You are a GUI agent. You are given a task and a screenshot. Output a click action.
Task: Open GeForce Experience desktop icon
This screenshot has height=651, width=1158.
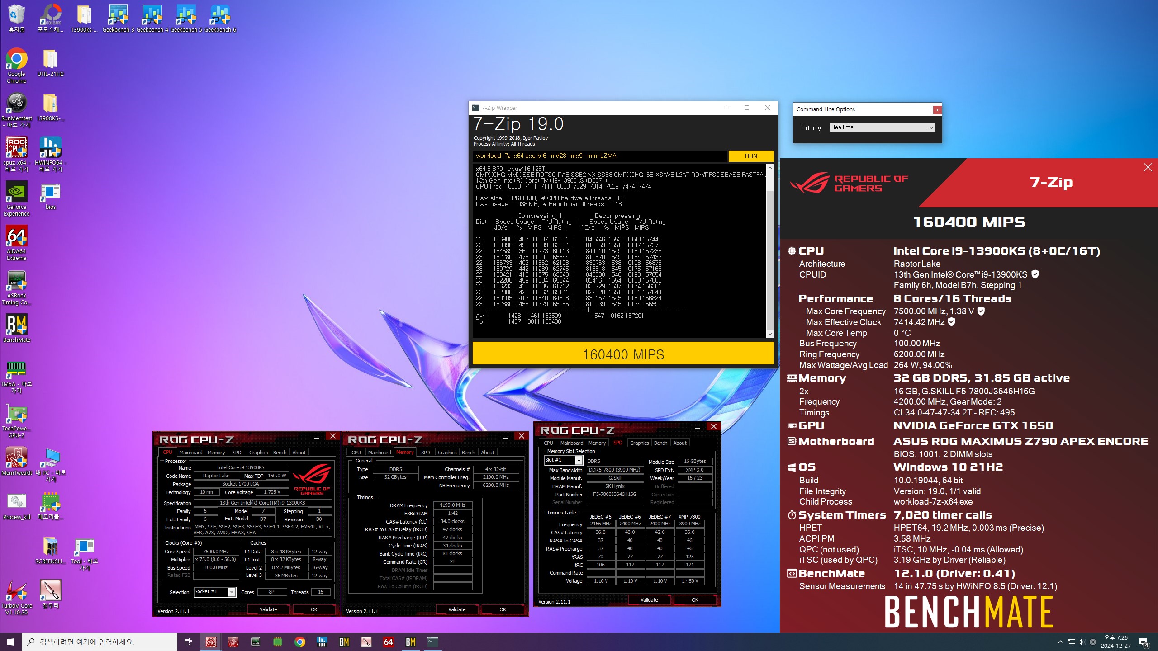pos(17,198)
